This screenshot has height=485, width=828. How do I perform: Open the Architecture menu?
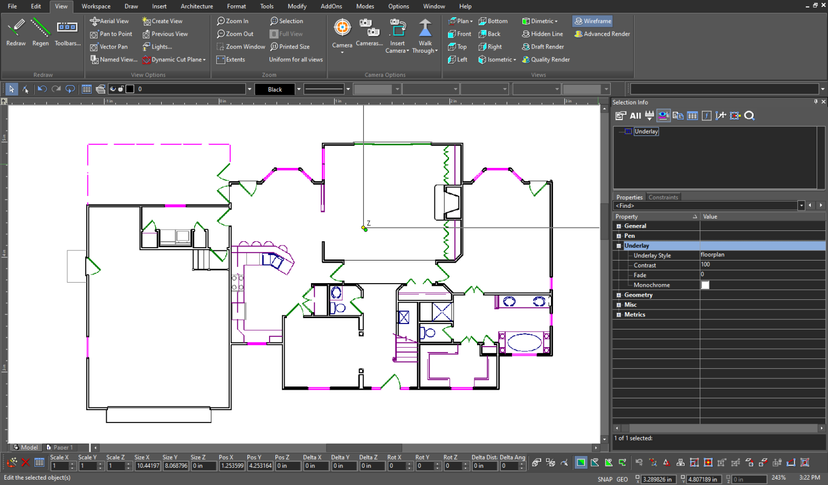pyautogui.click(x=197, y=6)
